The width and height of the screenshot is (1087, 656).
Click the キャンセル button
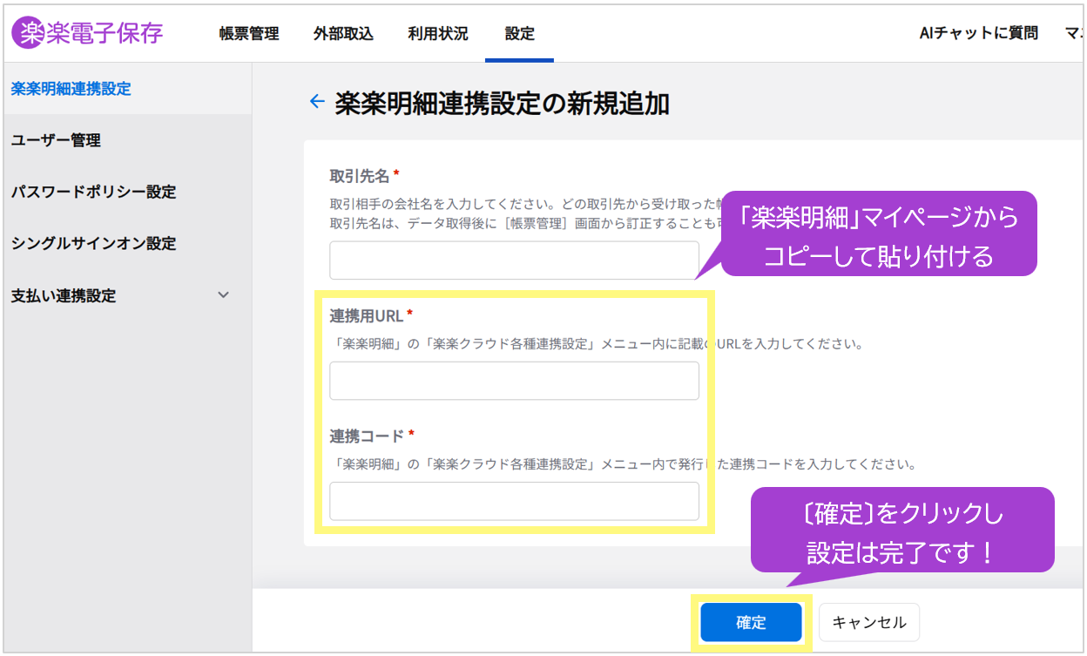point(869,622)
